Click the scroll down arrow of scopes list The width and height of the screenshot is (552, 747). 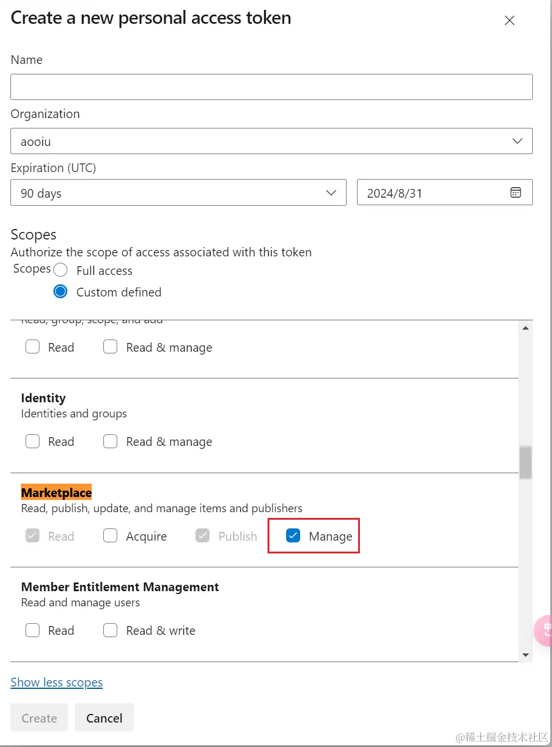525,655
